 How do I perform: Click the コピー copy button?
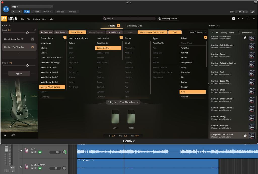(36, 12)
